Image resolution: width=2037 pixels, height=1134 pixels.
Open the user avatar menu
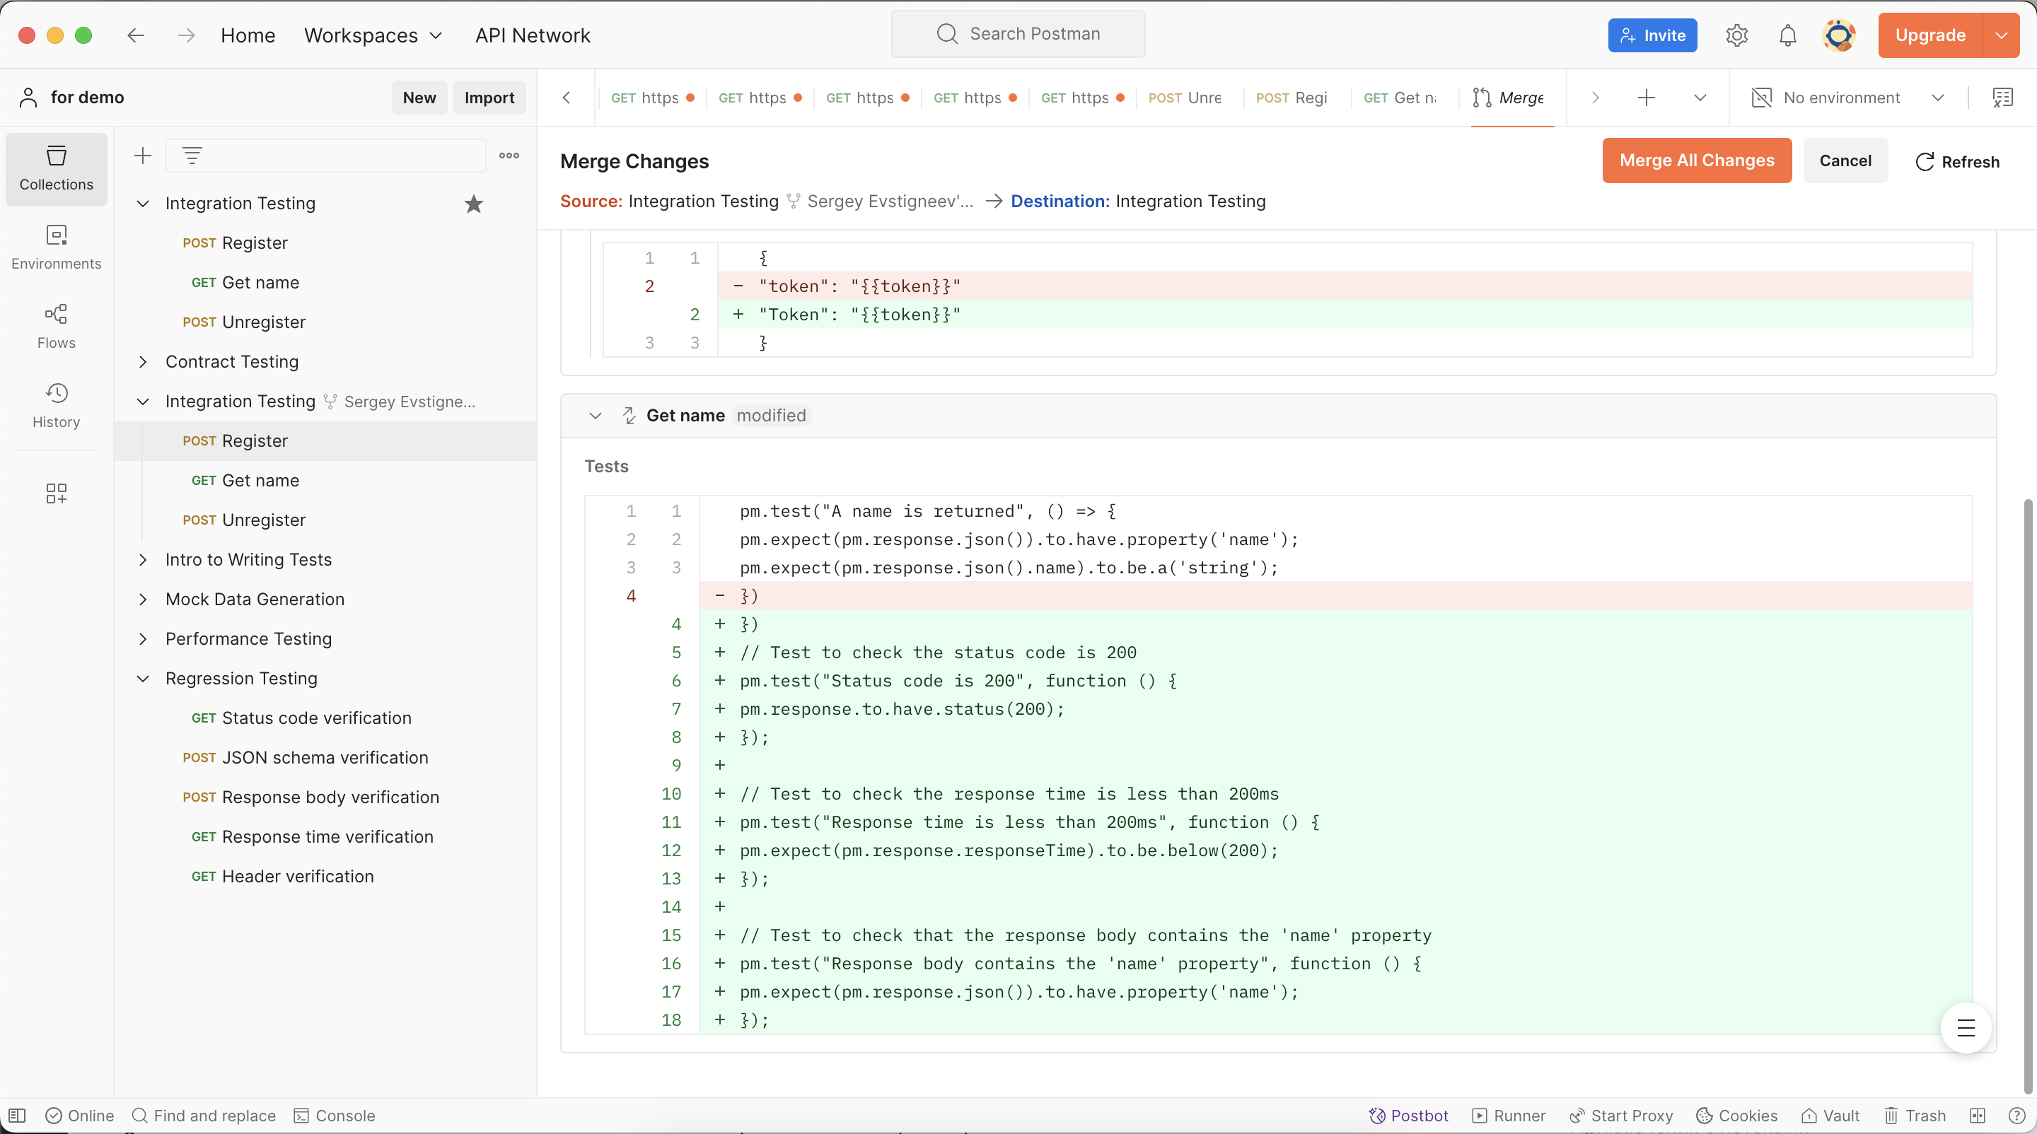[1838, 35]
